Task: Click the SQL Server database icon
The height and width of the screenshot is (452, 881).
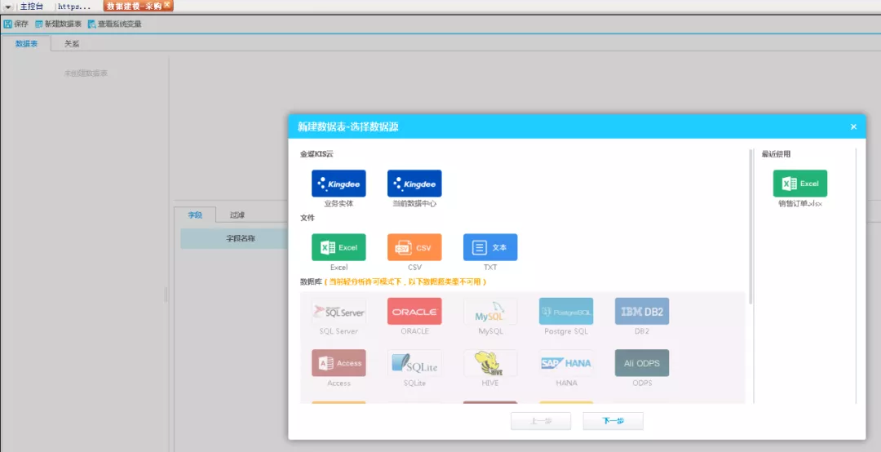Action: tap(339, 312)
